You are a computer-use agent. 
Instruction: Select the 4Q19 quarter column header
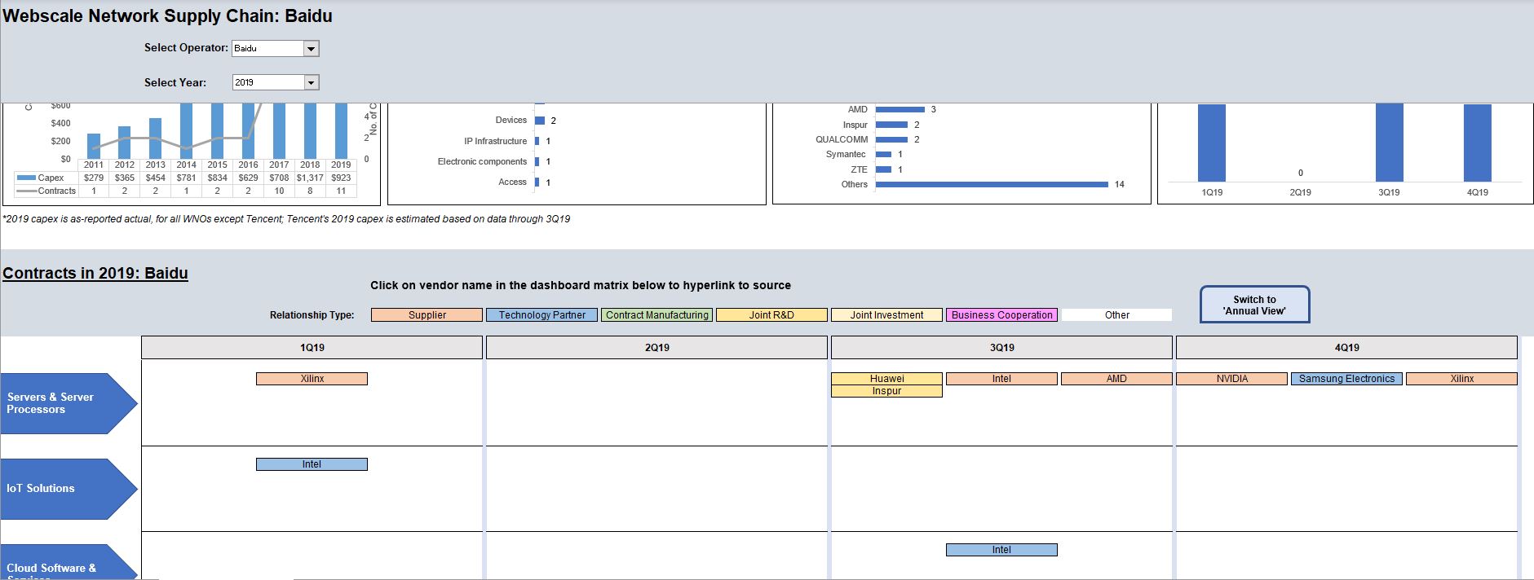pos(1346,348)
